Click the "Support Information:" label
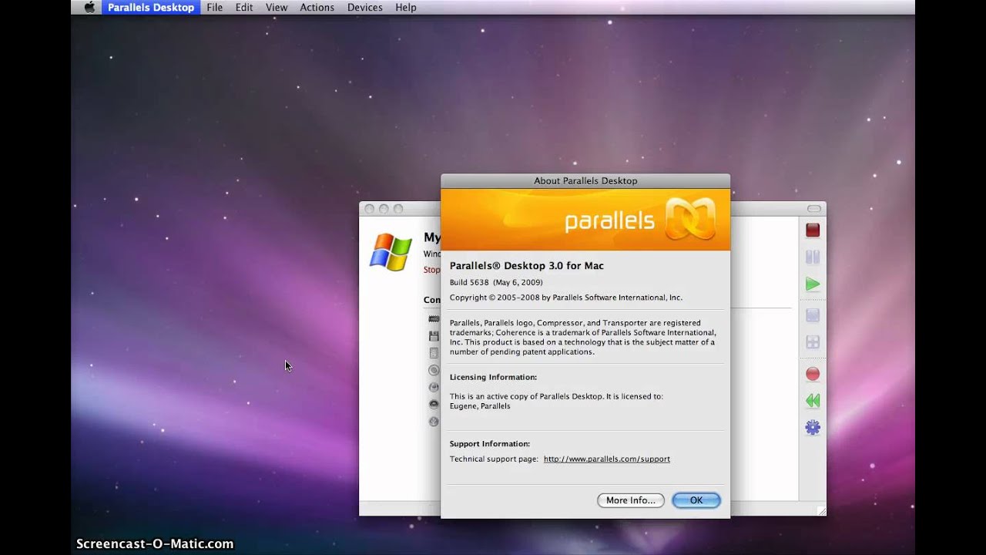The image size is (986, 555). (490, 444)
